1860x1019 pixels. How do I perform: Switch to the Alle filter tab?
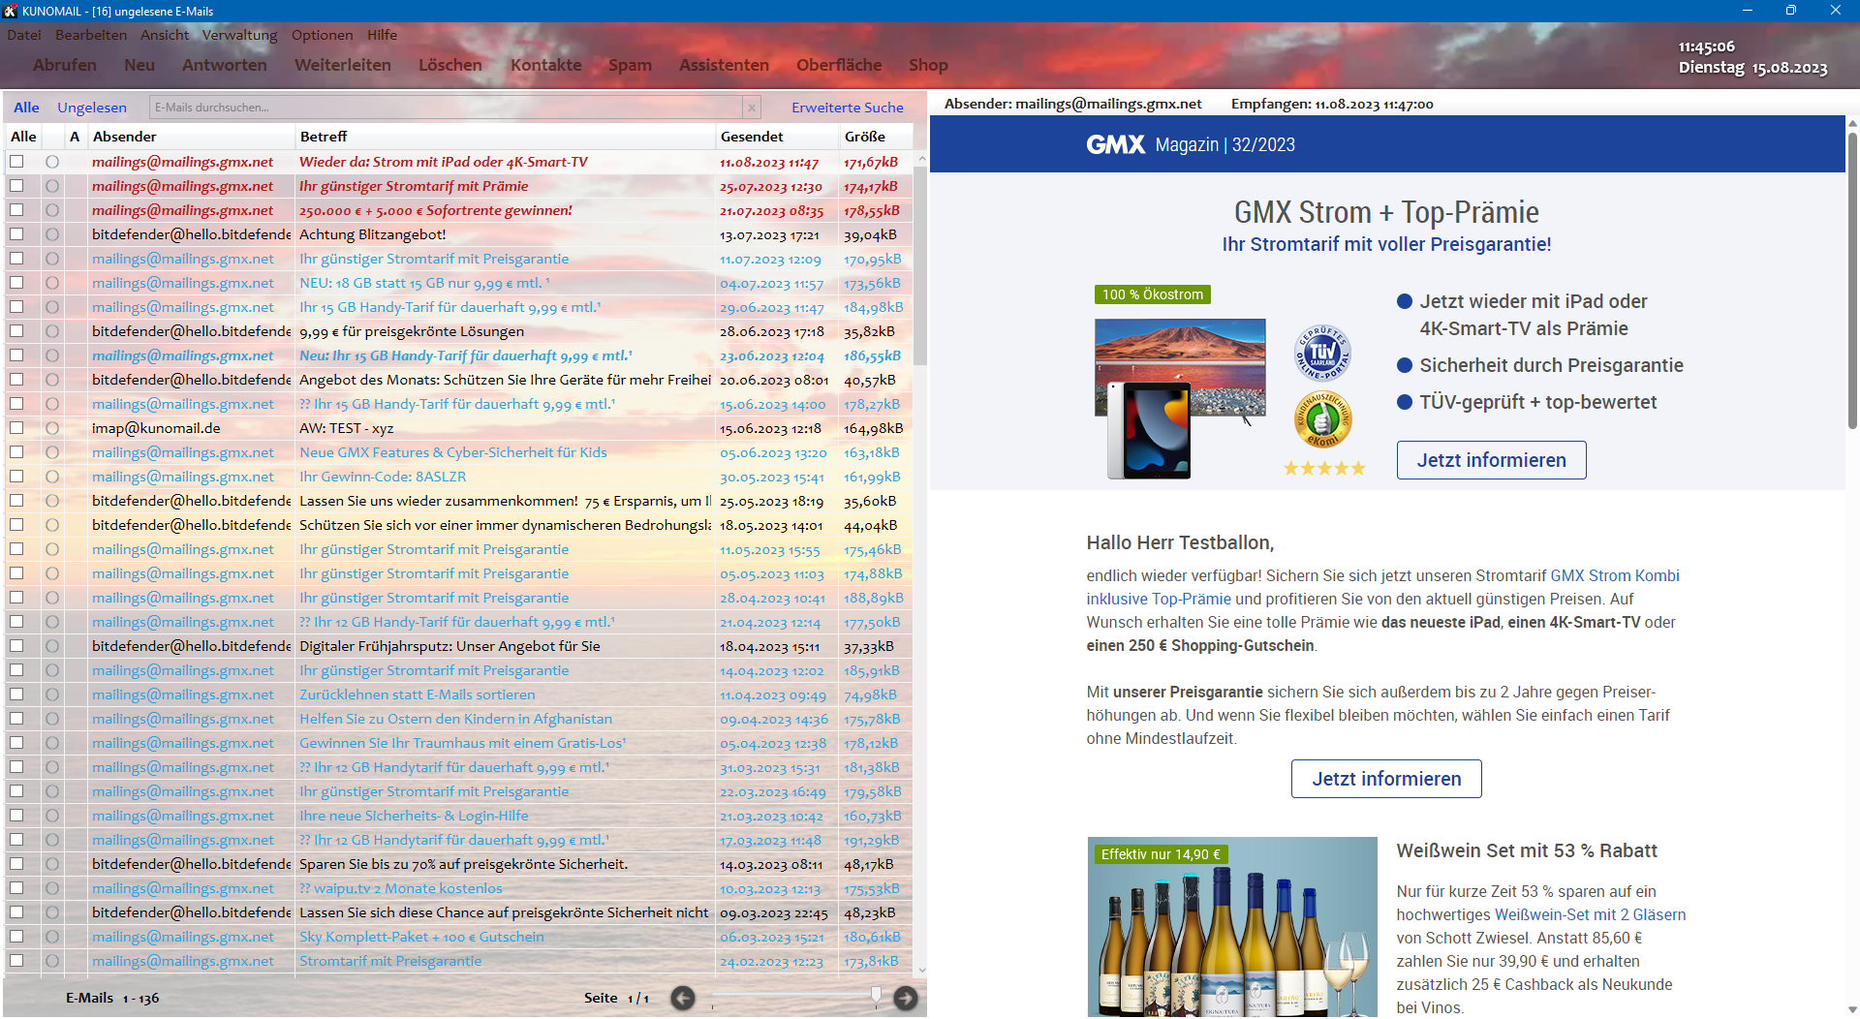coord(26,108)
